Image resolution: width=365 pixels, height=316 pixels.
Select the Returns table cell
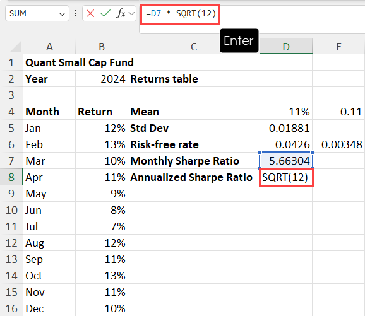coord(194,79)
